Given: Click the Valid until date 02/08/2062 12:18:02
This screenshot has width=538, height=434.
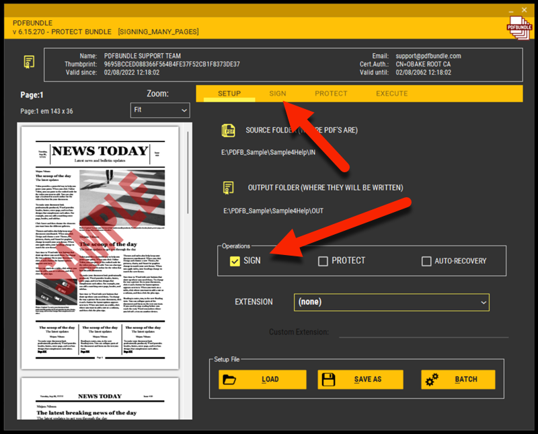Looking at the screenshot, I should coord(424,73).
